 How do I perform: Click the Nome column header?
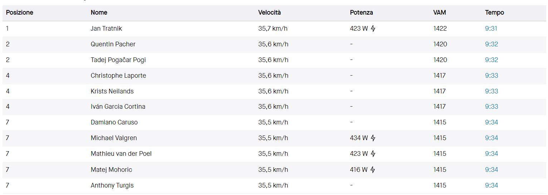click(99, 12)
